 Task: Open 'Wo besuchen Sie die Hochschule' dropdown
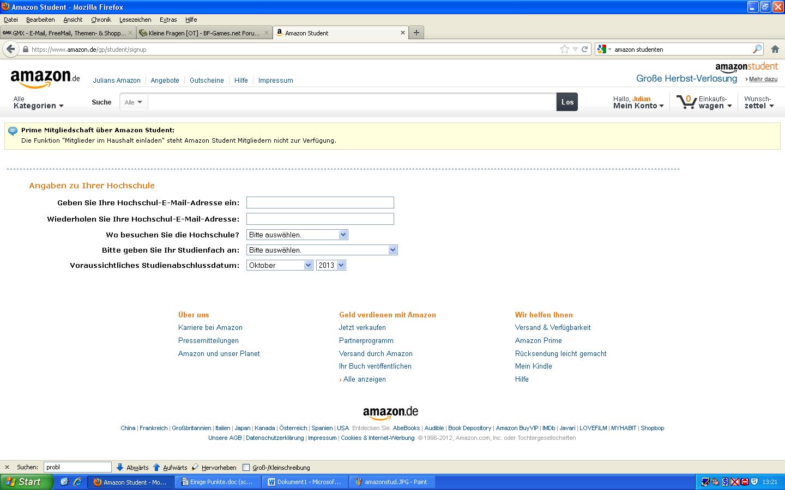click(x=297, y=235)
